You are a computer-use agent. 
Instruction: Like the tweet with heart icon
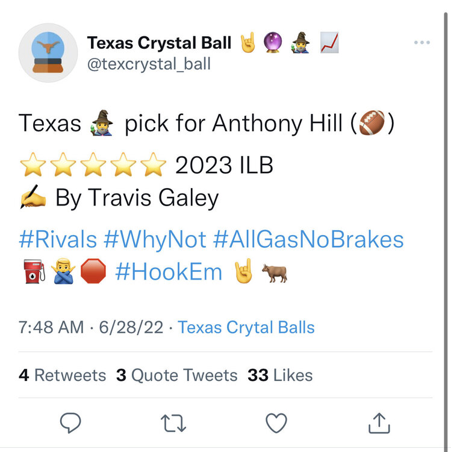(276, 424)
